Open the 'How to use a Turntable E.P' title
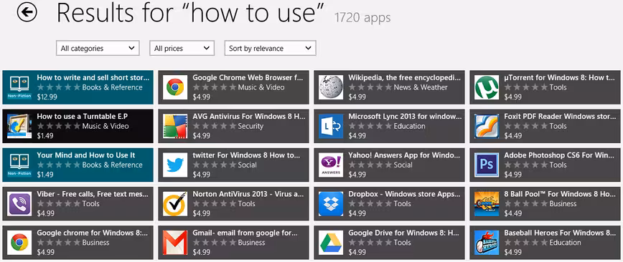This screenshot has width=623, height=262. tap(83, 117)
